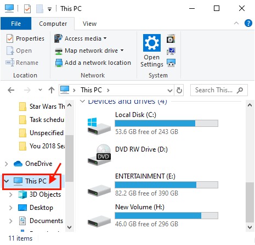
Task: Refresh the This PC view
Action: click(179, 90)
